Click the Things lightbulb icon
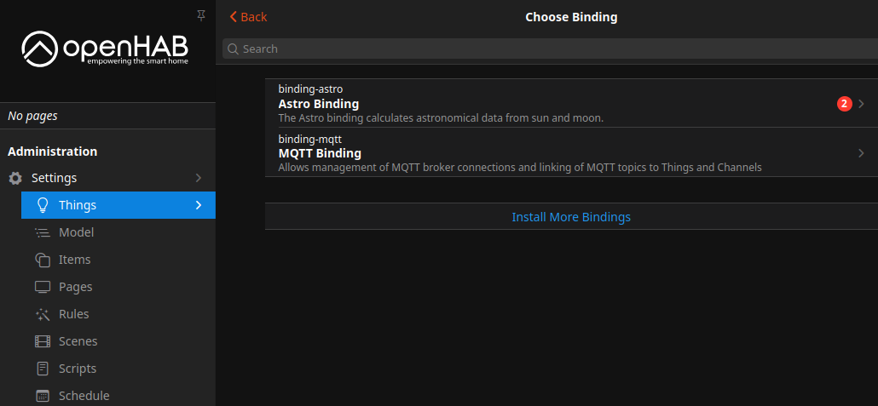The width and height of the screenshot is (878, 406). (x=42, y=205)
